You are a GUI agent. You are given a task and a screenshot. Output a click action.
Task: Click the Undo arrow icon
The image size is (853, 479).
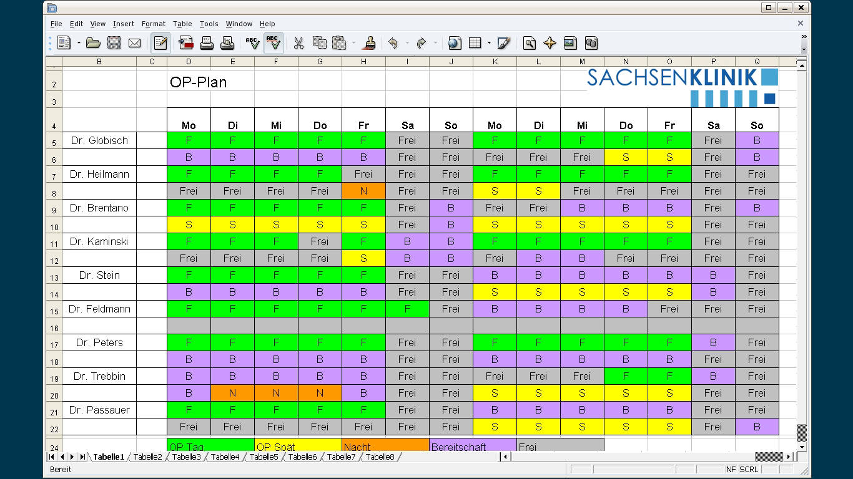pos(393,43)
